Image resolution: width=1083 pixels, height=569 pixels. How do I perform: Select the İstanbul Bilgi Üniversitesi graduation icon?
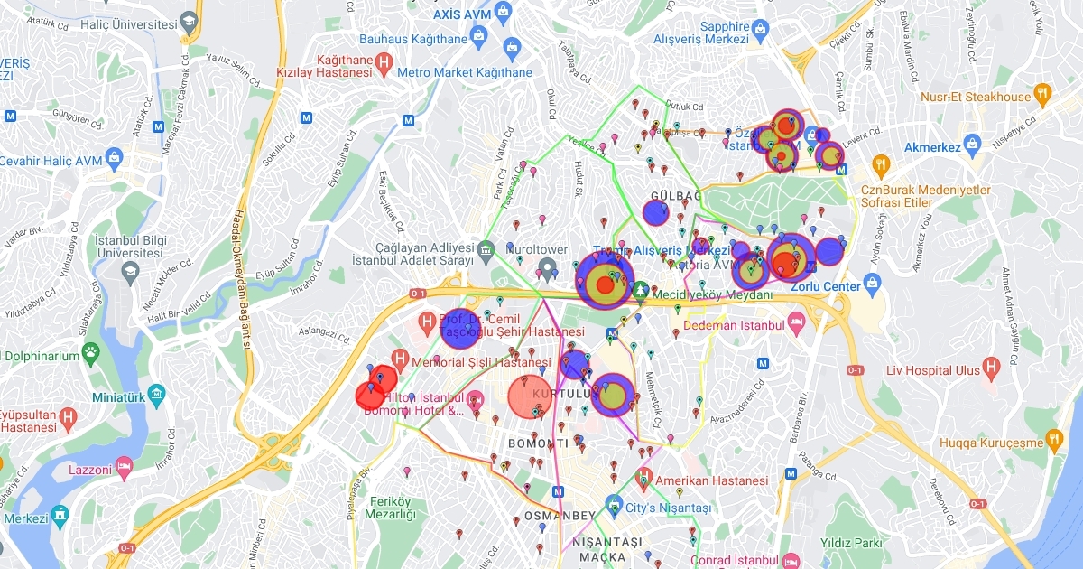tap(131, 271)
